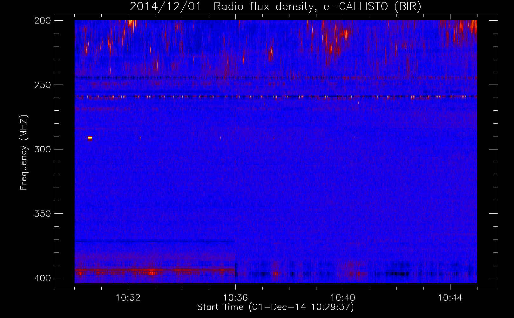This screenshot has width=514, height=318.
Task: Click the 10:44 time tick label
Action: [x=450, y=298]
